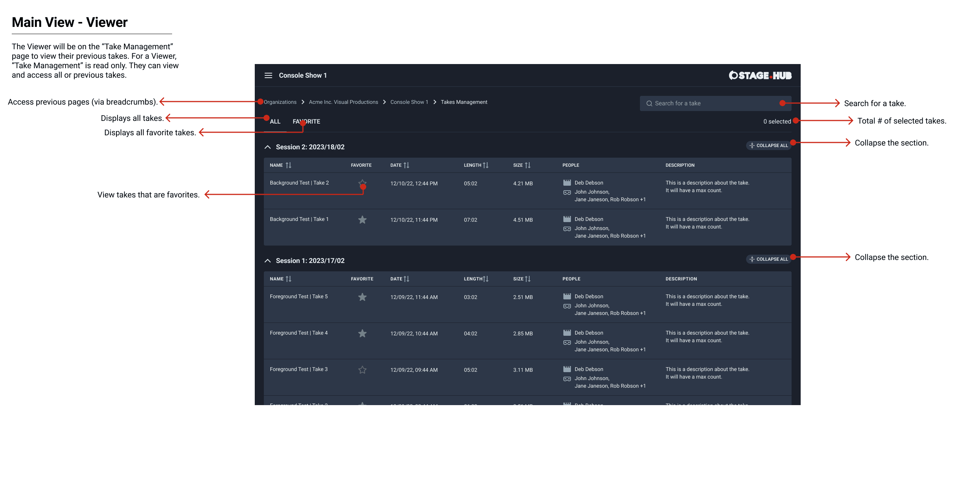Collapse Session 2: 2023/18/02 chevron
This screenshot has height=479, width=969.
pyautogui.click(x=268, y=147)
